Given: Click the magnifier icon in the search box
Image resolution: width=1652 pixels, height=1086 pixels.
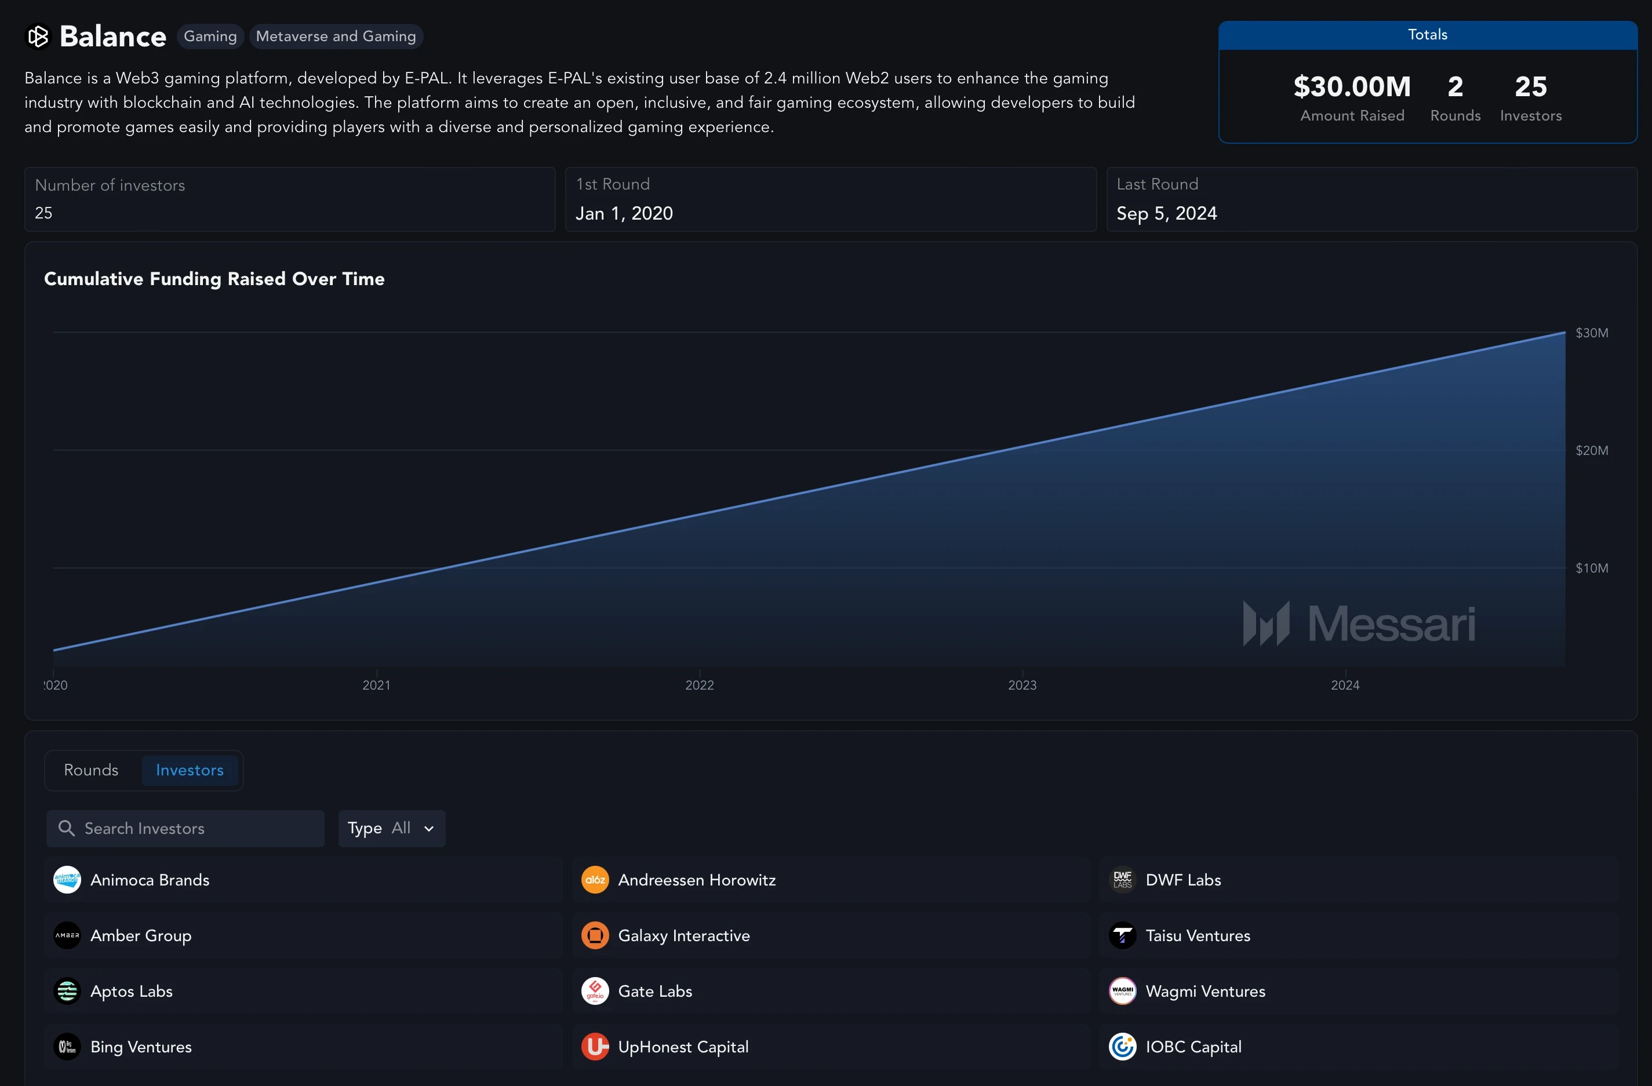Looking at the screenshot, I should [66, 828].
